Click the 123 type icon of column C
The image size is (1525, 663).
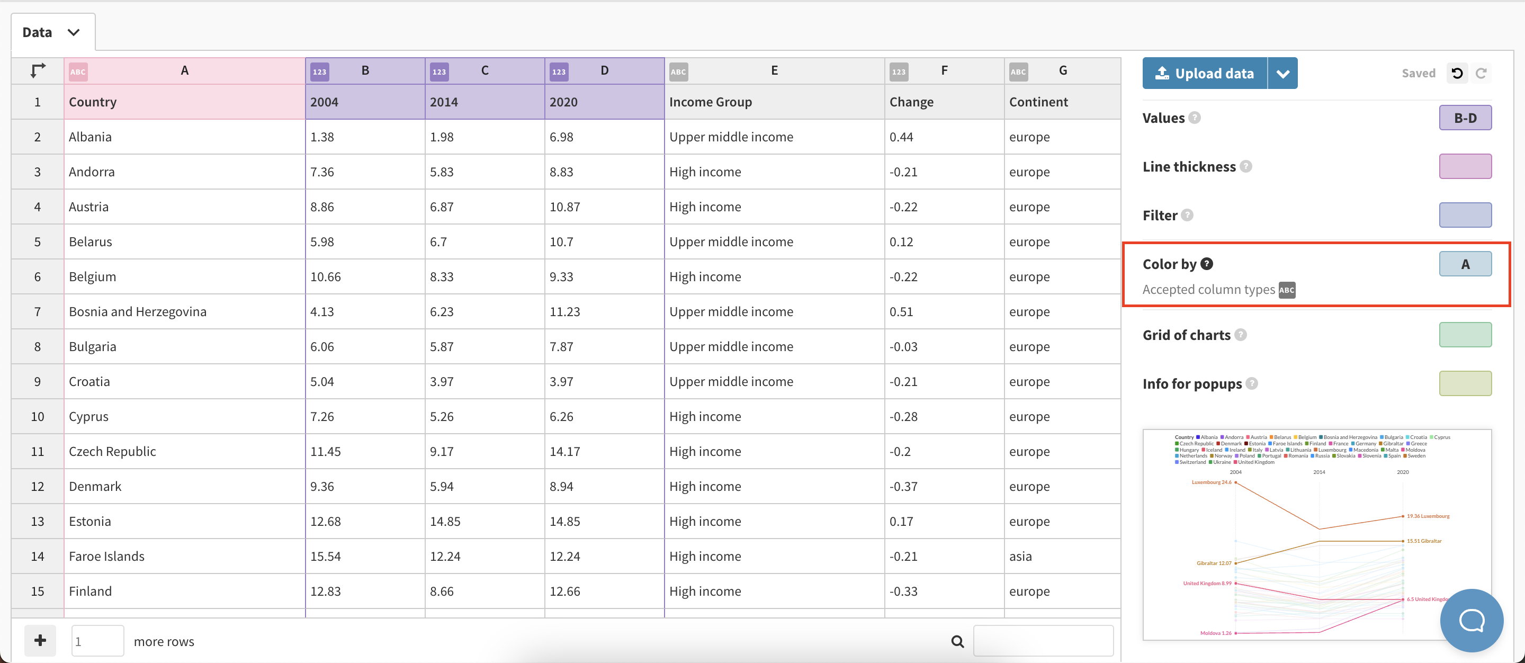click(x=439, y=71)
